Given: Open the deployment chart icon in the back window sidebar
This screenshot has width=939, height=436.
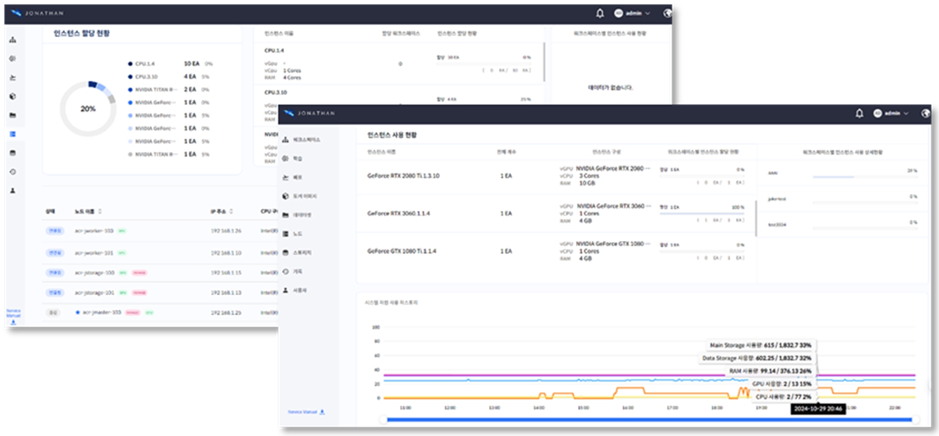Looking at the screenshot, I should 13,78.
